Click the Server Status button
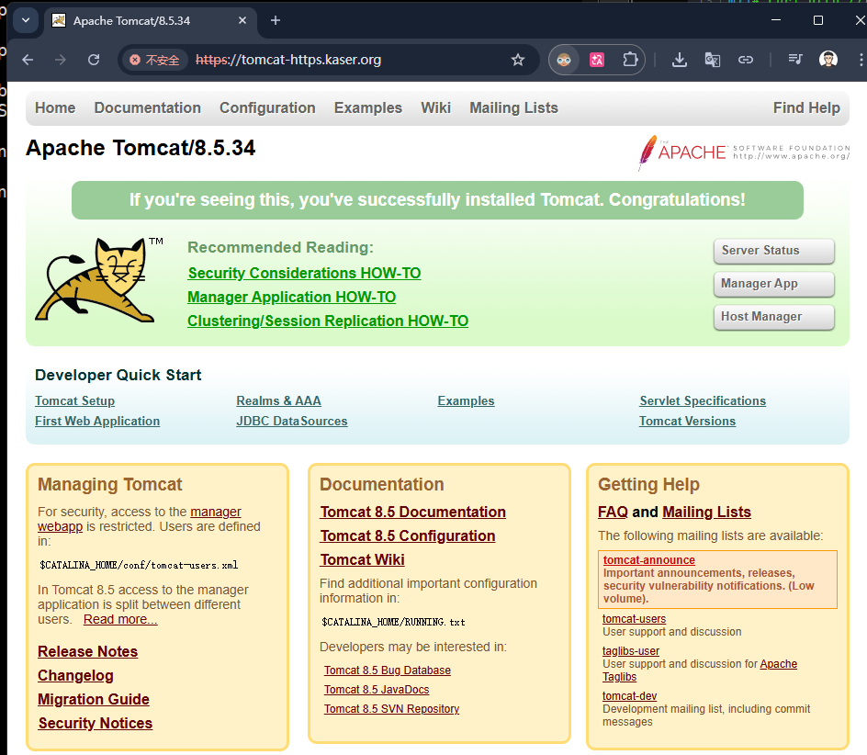 (x=774, y=251)
